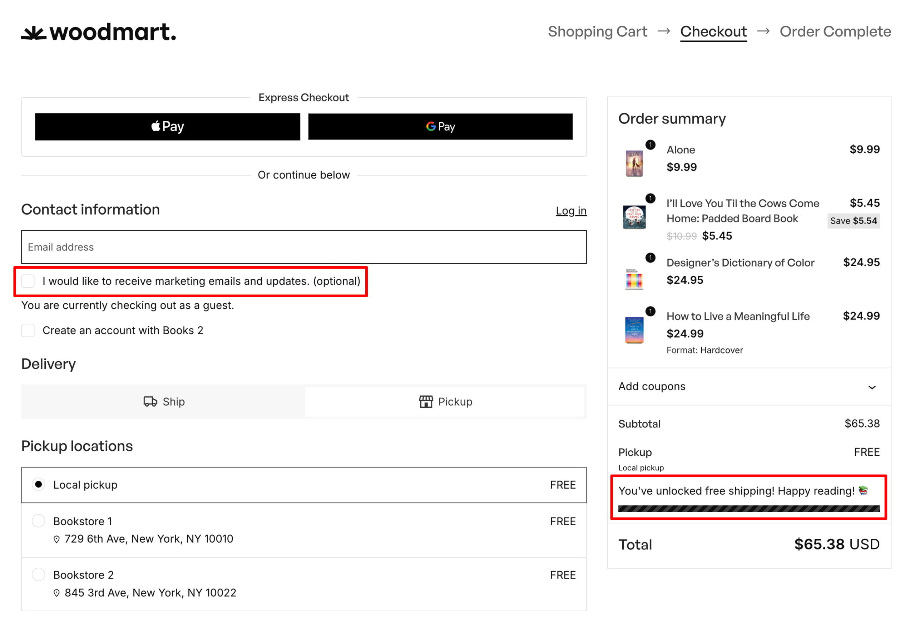Click the strikethrough $10.99 price

[x=682, y=236]
